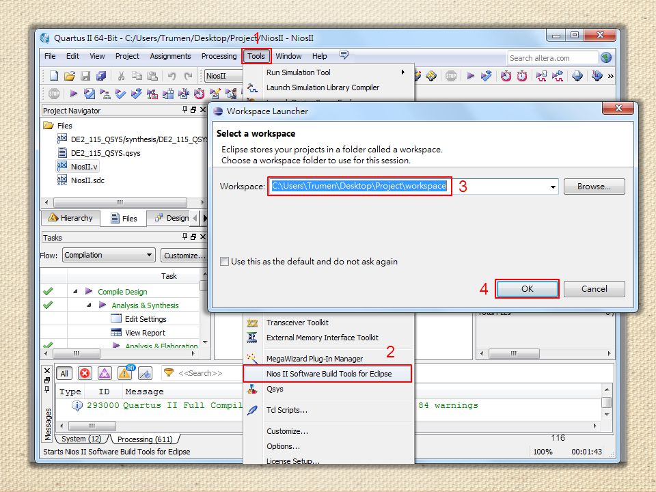Choose External Memory Interface Toolkit menu entry
The image size is (656, 492).
322,338
